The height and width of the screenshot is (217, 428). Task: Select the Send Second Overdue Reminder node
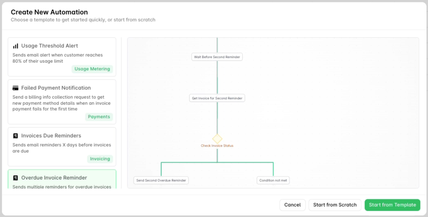(161, 180)
